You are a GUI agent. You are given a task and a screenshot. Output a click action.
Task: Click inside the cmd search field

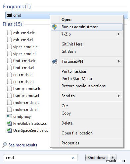41,158
